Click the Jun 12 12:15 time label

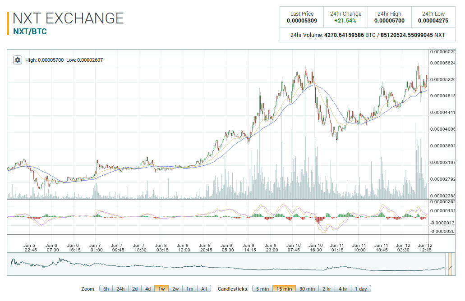425,248
